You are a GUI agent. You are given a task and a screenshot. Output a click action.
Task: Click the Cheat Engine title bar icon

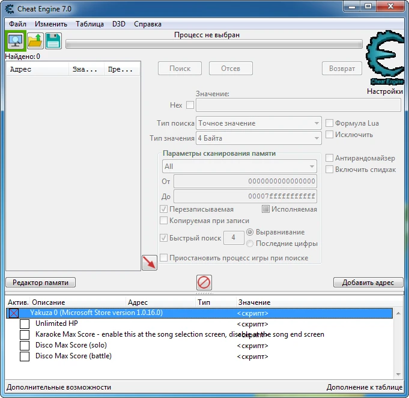(10, 9)
